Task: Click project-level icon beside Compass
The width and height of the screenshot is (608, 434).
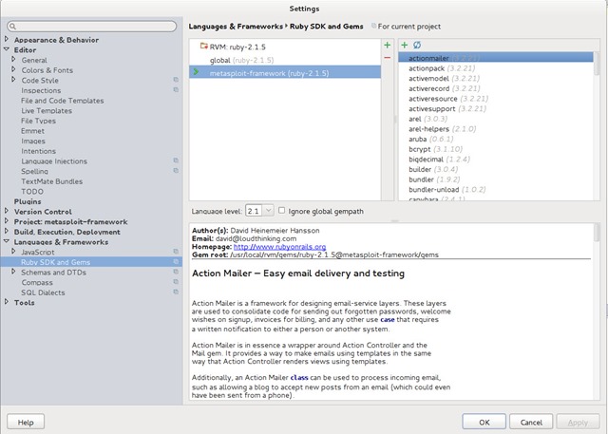Action: point(176,282)
